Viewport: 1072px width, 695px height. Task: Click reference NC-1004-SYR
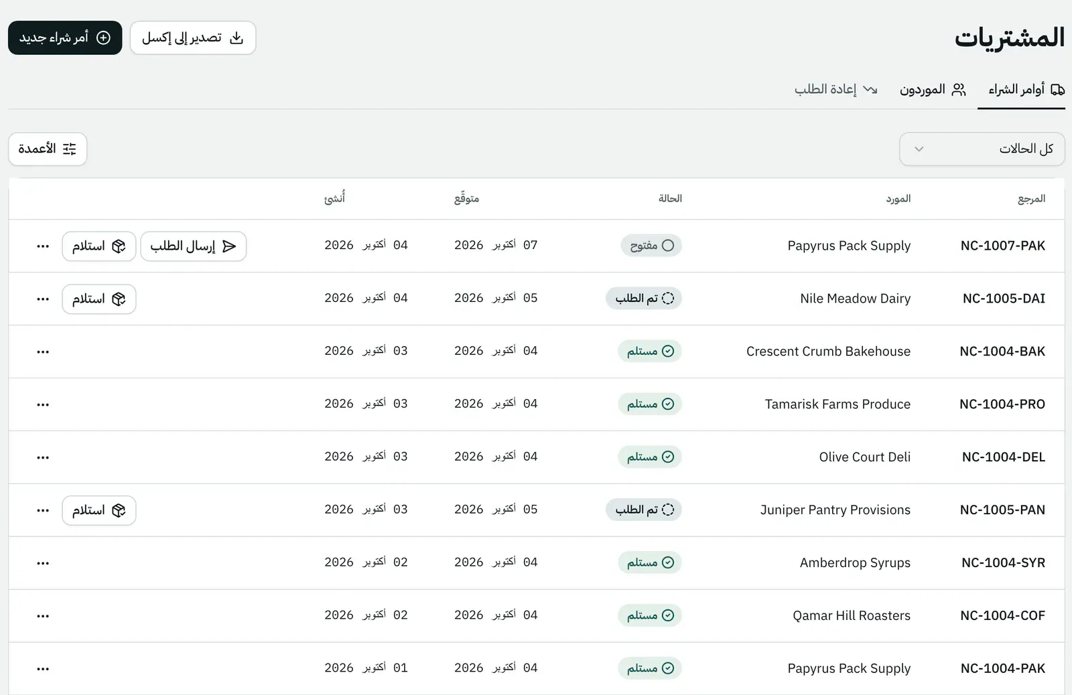point(1003,563)
